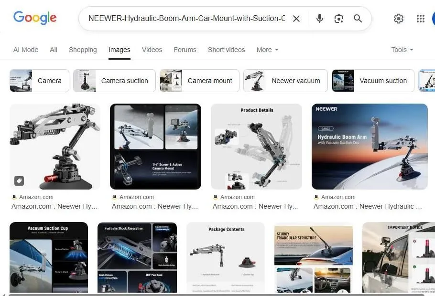Select the Images tab
Image resolution: width=435 pixels, height=296 pixels.
[x=120, y=50]
